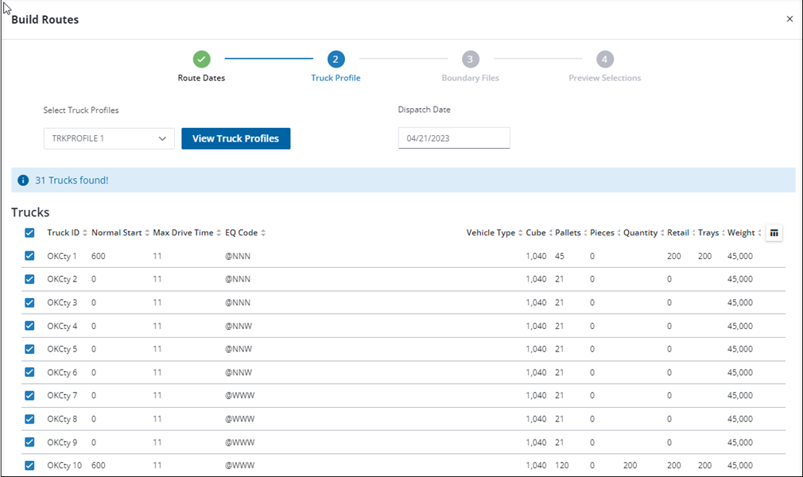Click the OKCty 10 truck ID cell

[64, 465]
